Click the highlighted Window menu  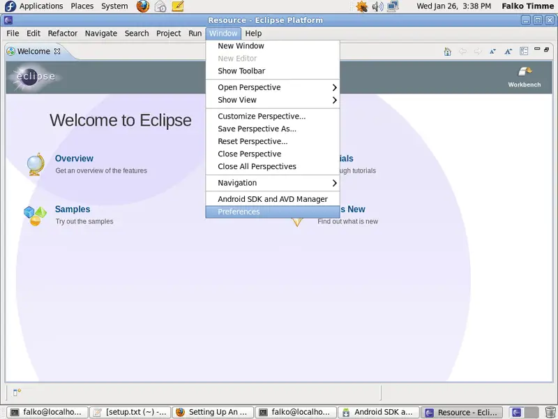point(223,34)
